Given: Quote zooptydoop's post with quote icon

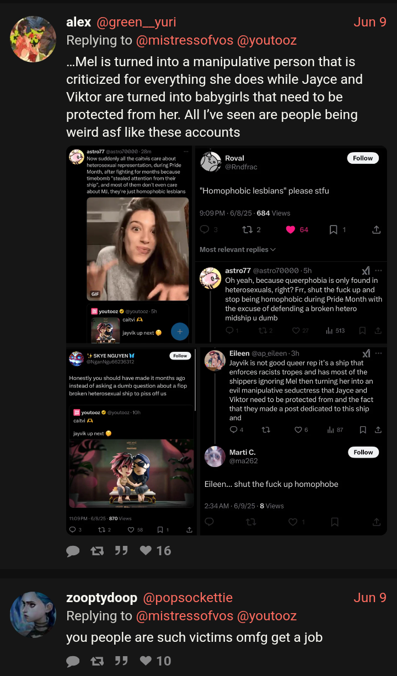Looking at the screenshot, I should tap(121, 661).
